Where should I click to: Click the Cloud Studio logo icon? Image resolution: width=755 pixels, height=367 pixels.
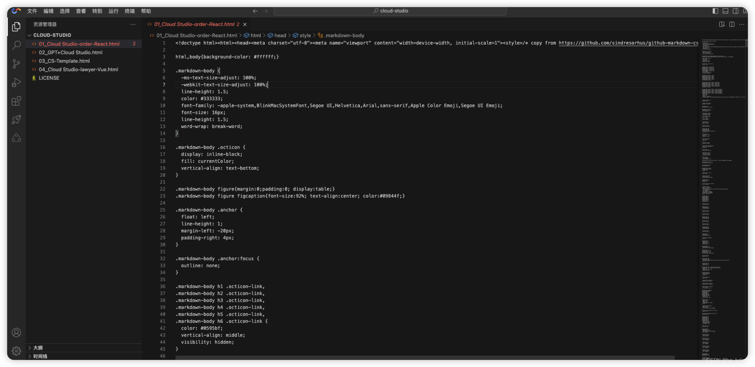click(16, 11)
